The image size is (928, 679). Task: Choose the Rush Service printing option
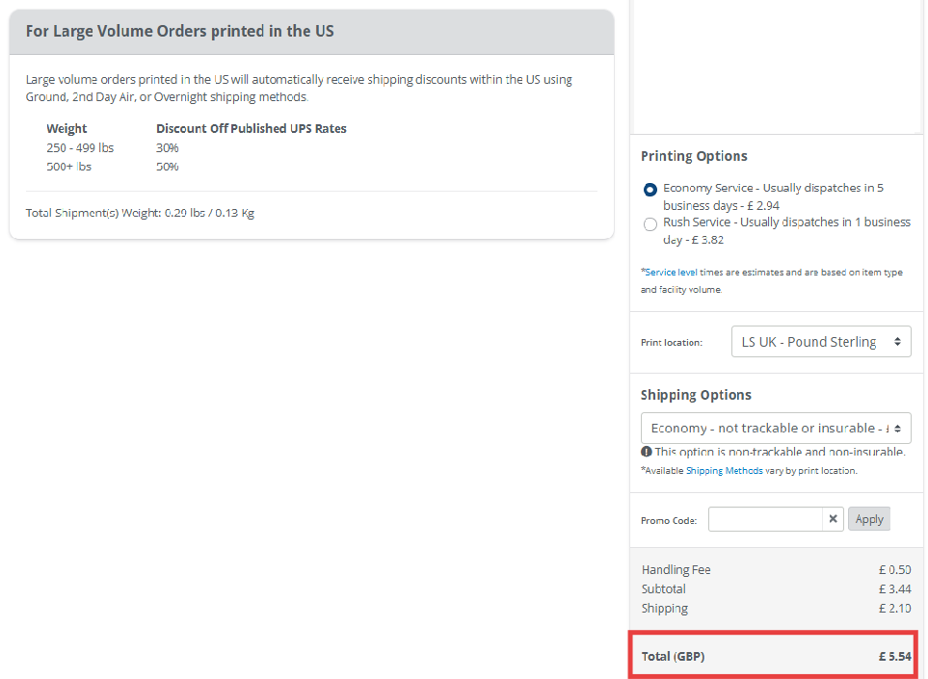point(650,223)
